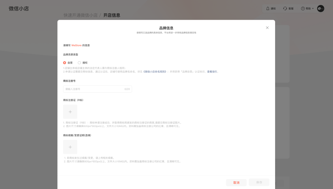
Task: Click the 保存 save button
Action: 259,182
